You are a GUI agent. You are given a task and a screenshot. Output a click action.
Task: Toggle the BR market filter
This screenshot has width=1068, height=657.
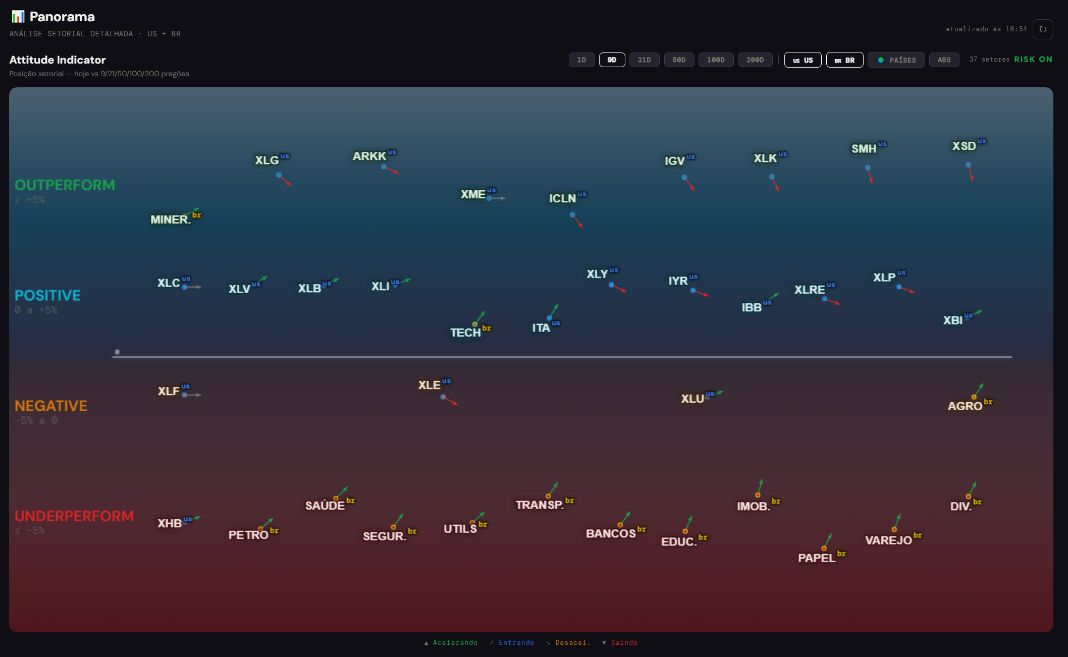[x=844, y=60]
